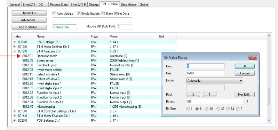Viewport: 278px width, 130px height.
Task: Click the Flags column header
Action: click(99, 36)
